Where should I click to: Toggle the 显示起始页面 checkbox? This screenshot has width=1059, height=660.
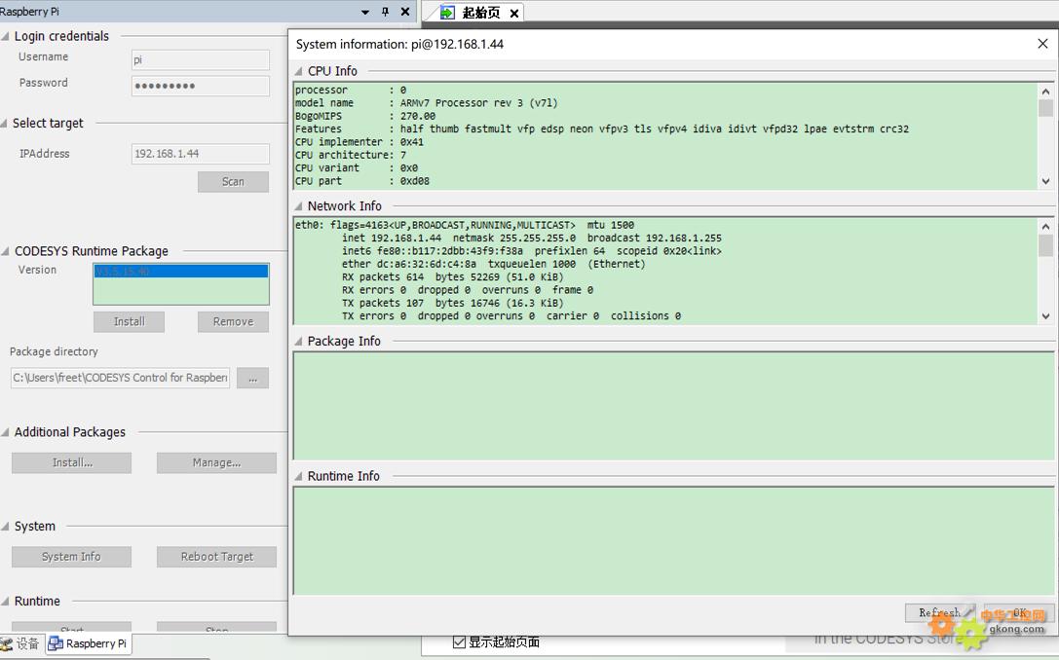tap(459, 642)
